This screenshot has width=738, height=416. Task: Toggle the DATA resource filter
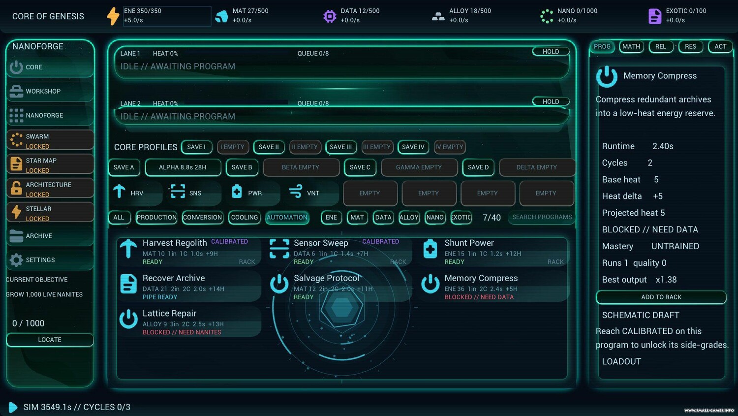tap(383, 217)
